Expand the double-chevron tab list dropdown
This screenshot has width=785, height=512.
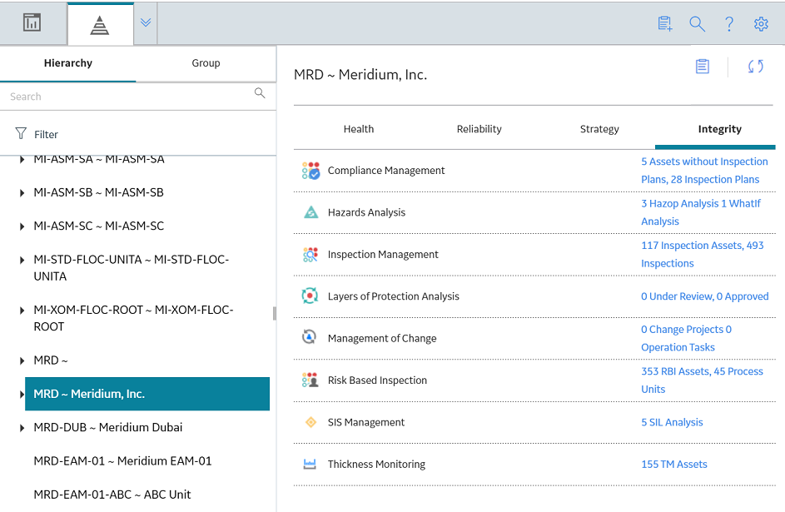click(x=146, y=22)
